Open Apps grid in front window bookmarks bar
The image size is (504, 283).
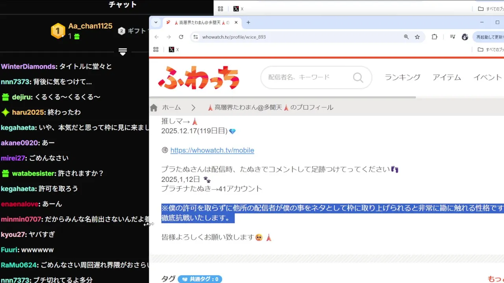pyautogui.click(x=156, y=50)
